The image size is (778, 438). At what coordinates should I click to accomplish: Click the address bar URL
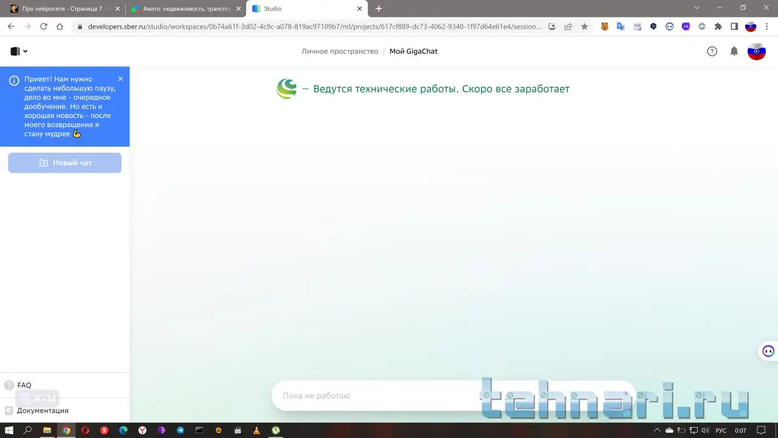tap(314, 27)
